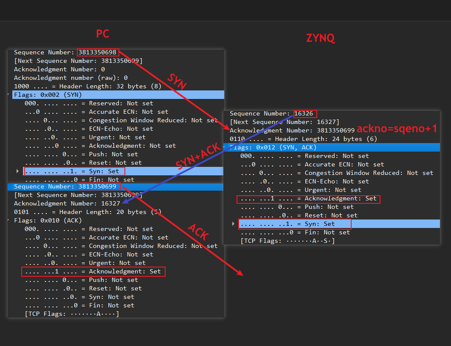Select Acknowledgment number (raw): 0 row
Image resolution: width=451 pixels, height=346 pixels.
[70, 78]
